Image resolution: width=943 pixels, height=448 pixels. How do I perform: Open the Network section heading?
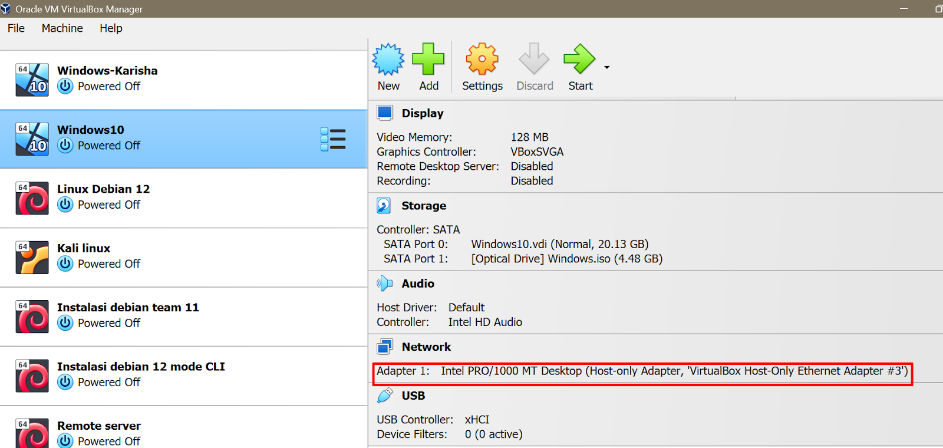(x=426, y=347)
